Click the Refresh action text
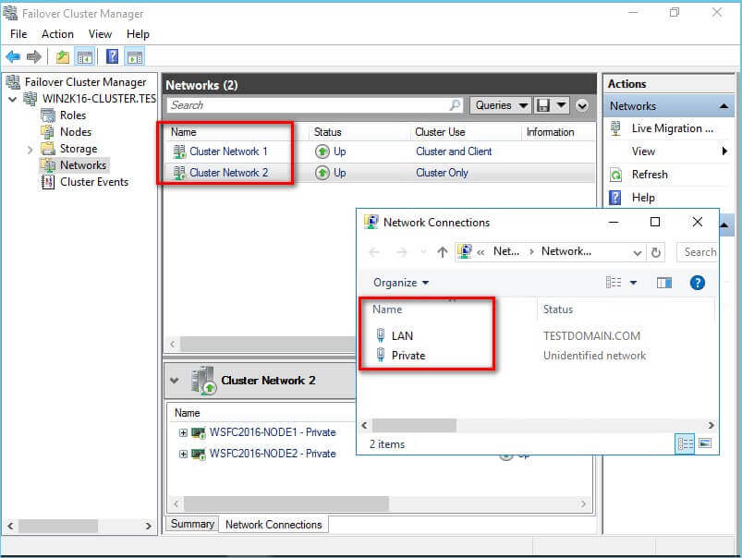The height and width of the screenshot is (558, 742). click(x=650, y=175)
